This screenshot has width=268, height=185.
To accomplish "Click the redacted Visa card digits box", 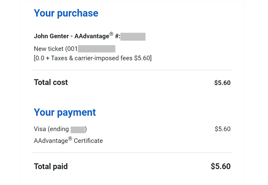I will coord(78,130).
